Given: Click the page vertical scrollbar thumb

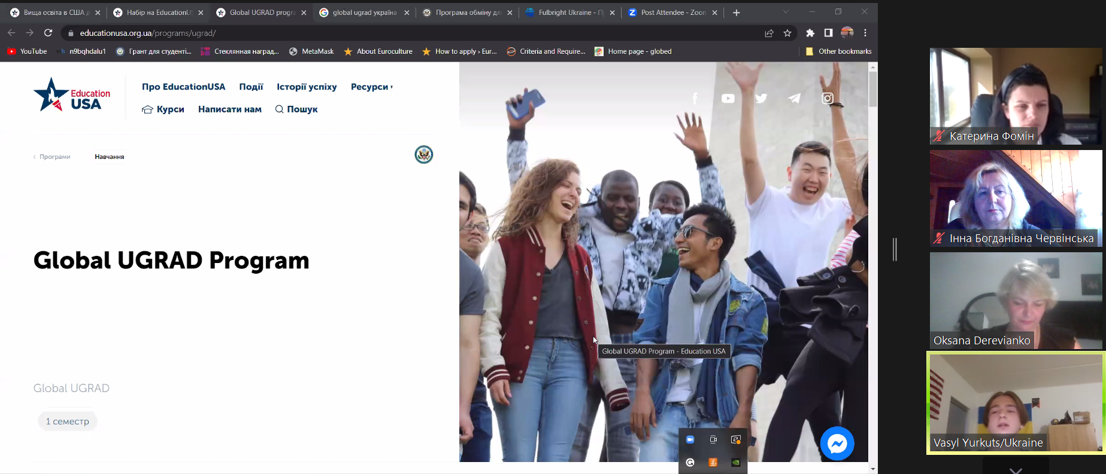Looking at the screenshot, I should [x=873, y=88].
